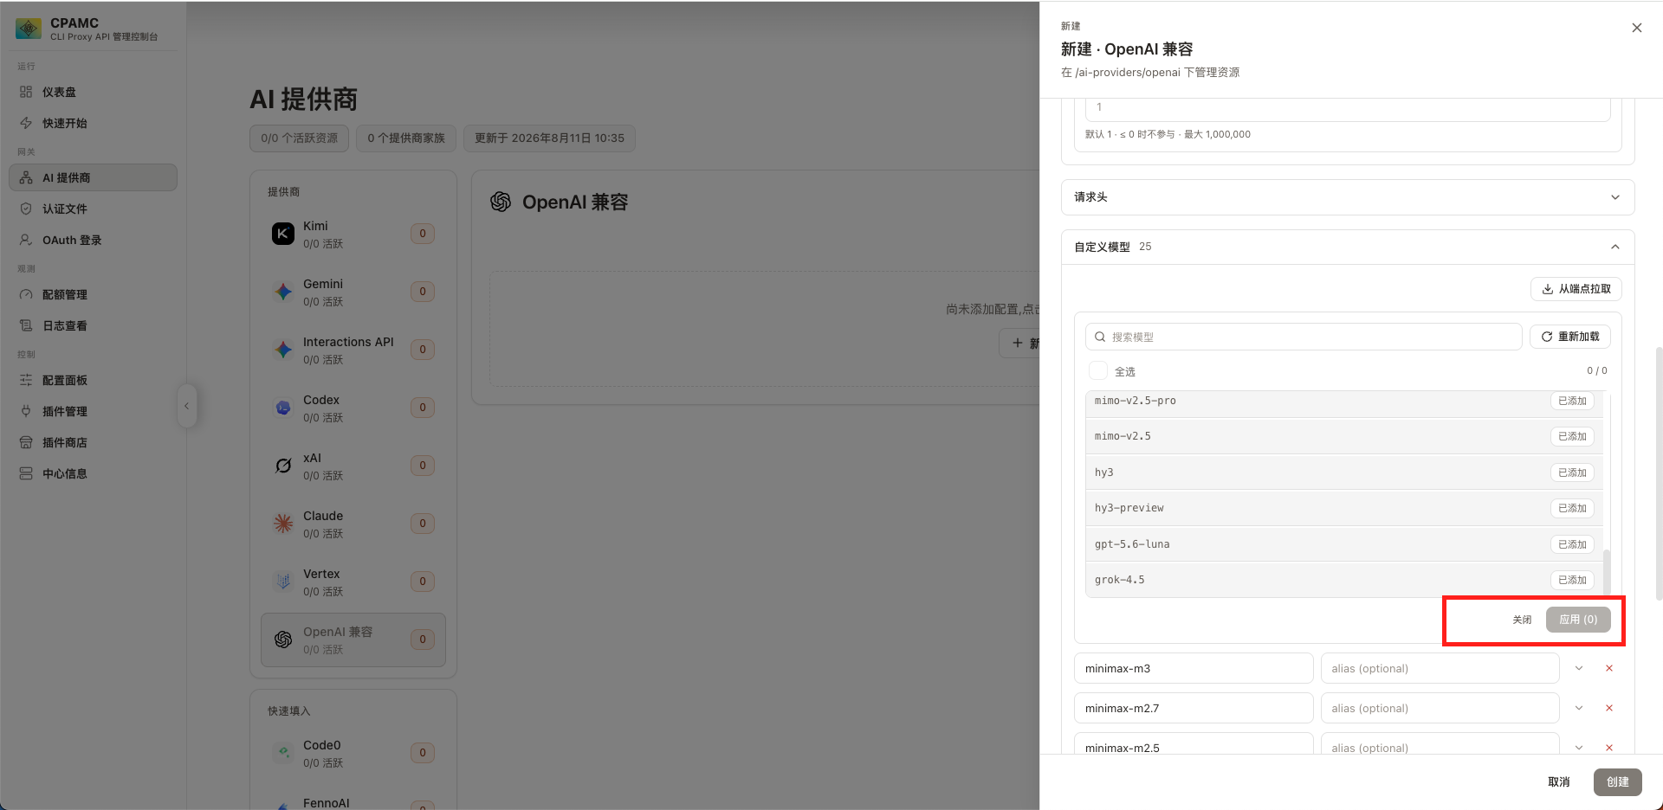Screen dimensions: 1663x810
Task: Click the OpenAI 兼容 provider list icon
Action: 283,640
